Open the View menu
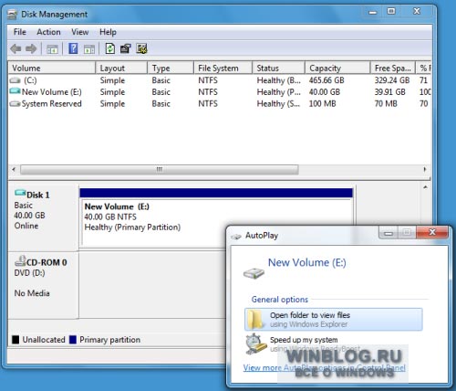 point(80,32)
